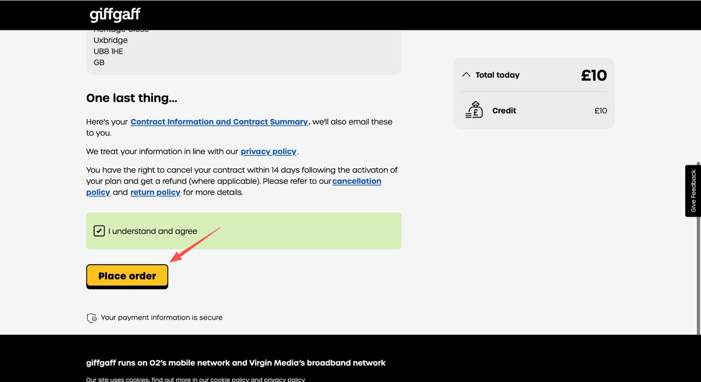Click the UB8 1HE postcode in address box
Screen dimensions: 701x382
(x=108, y=51)
